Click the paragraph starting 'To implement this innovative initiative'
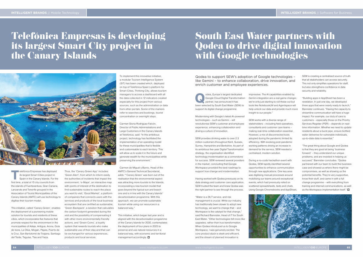Image resolution: width=363 pixels, height=257 pixels. (x=143, y=96)
